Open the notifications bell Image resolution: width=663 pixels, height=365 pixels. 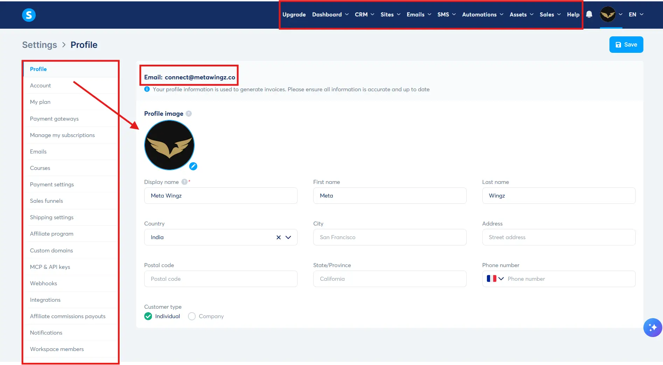pos(589,14)
